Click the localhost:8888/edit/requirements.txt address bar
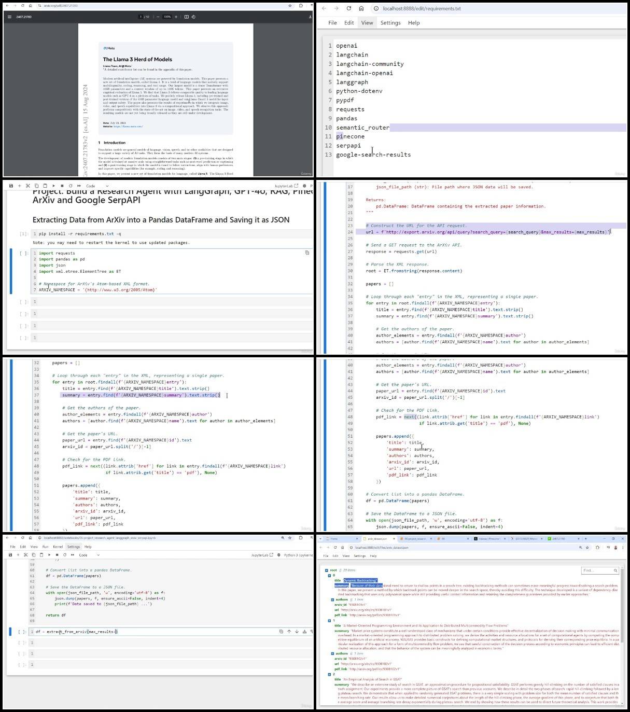Image resolution: width=630 pixels, height=712 pixels. point(498,8)
